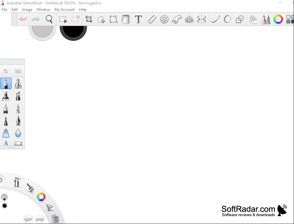Open lagoon Tools hammer and wrench icon
Image resolution: width=294 pixels, height=224 pixels.
click(x=17, y=182)
